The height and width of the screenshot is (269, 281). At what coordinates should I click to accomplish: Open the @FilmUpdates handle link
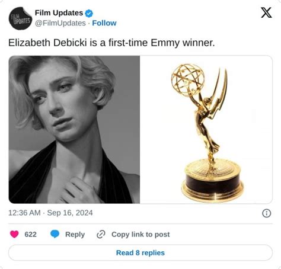tap(60, 23)
